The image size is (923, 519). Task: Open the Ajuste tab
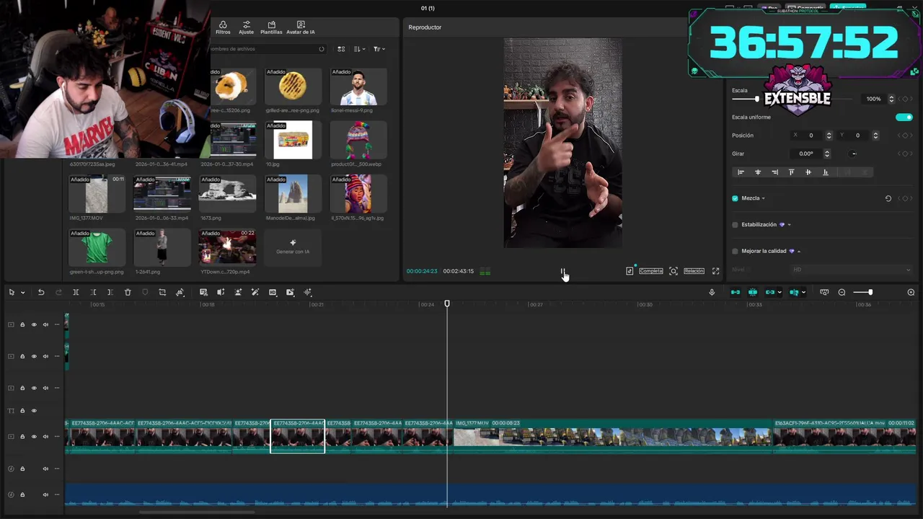(246, 27)
